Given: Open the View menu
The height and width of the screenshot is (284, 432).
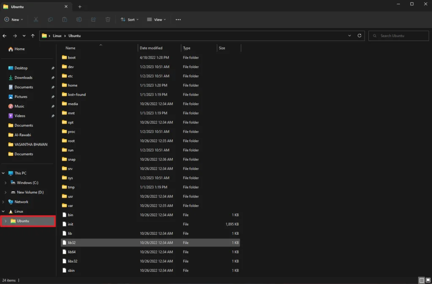Looking at the screenshot, I should (x=156, y=19).
